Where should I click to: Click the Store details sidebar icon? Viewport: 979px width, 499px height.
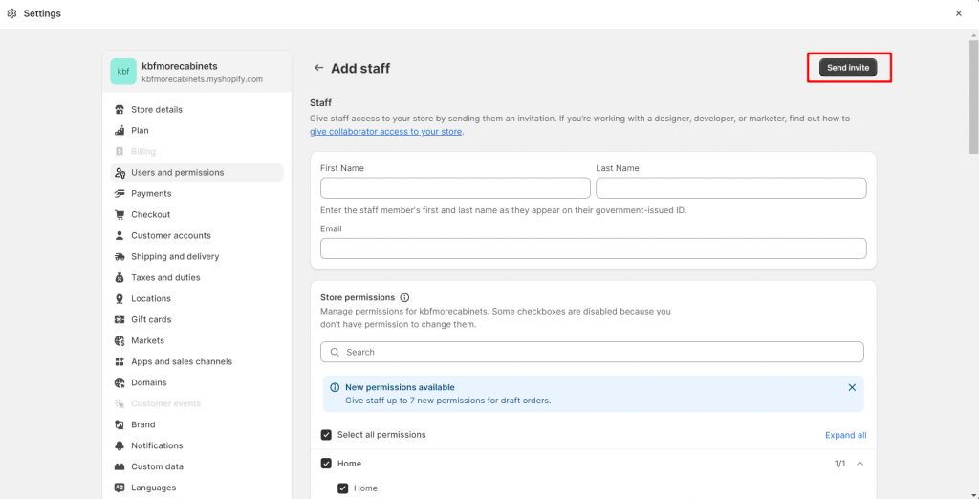(x=120, y=110)
